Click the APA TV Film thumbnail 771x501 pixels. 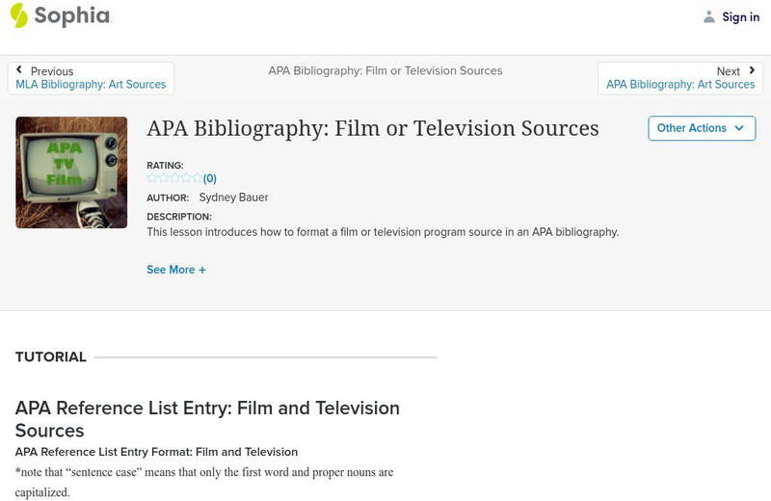pyautogui.click(x=71, y=172)
